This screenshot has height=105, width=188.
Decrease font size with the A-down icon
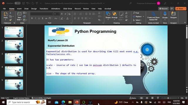tap(66, 14)
